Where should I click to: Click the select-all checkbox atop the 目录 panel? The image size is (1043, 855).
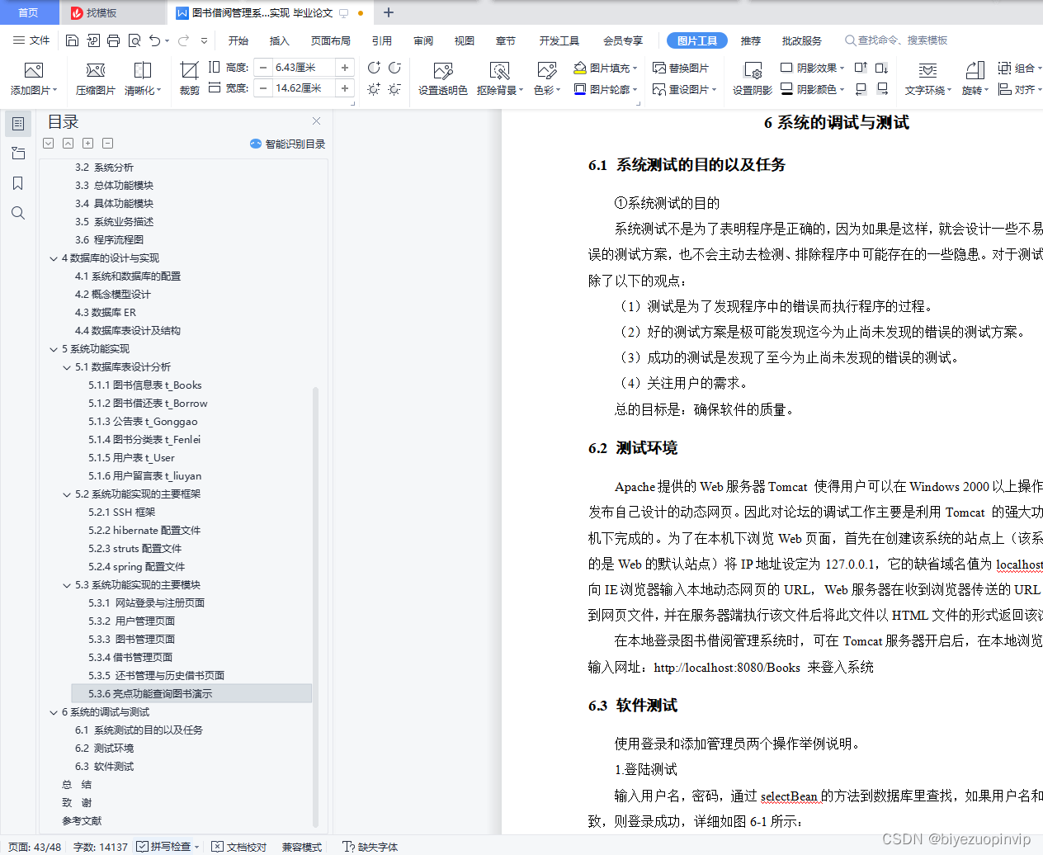pos(48,144)
